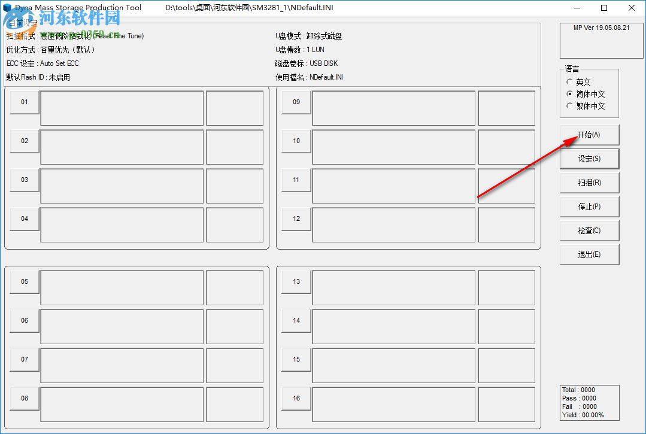Viewport: 646px width, 434px height.
Task: Click the Total/Pass/Fail statistics box
Action: (x=589, y=402)
